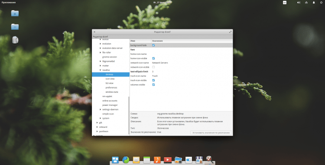Select the icon-view schema

(x=110, y=79)
